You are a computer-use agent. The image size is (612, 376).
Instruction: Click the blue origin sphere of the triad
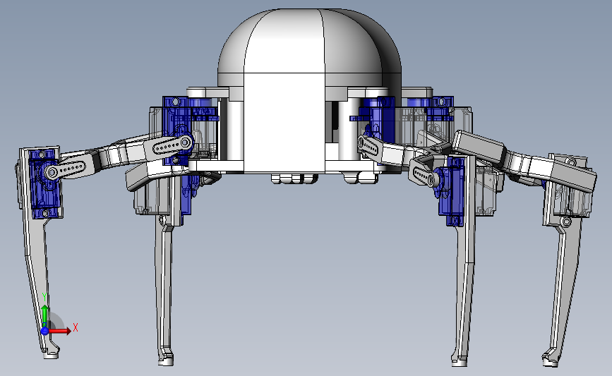pos(45,331)
